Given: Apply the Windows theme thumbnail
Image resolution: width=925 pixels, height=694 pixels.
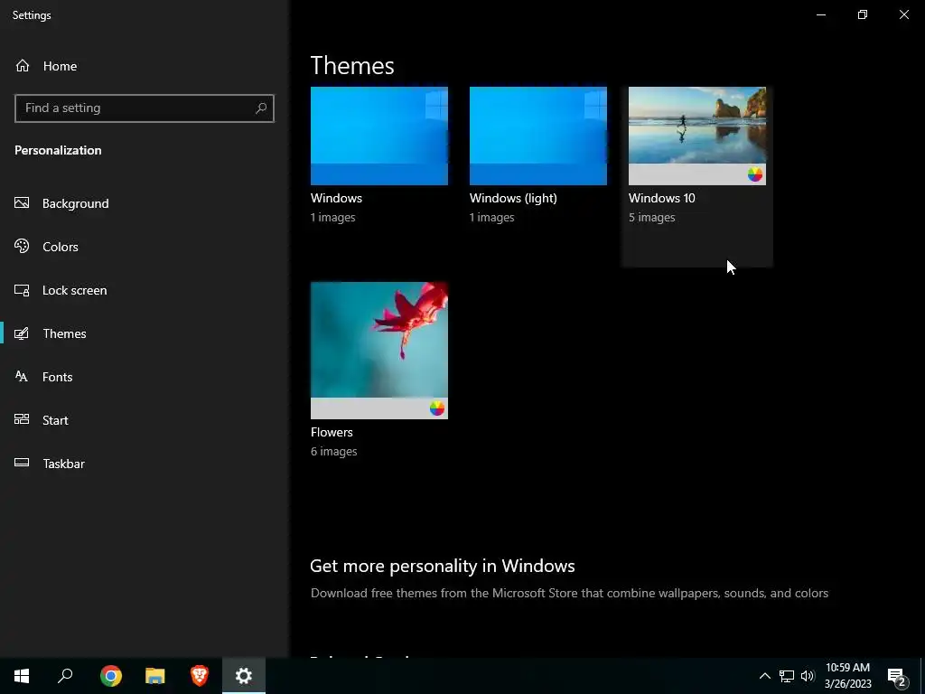Looking at the screenshot, I should pos(379,136).
